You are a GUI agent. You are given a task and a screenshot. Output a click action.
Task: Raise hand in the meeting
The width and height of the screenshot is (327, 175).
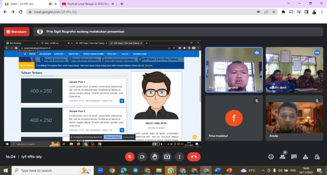click(x=155, y=157)
